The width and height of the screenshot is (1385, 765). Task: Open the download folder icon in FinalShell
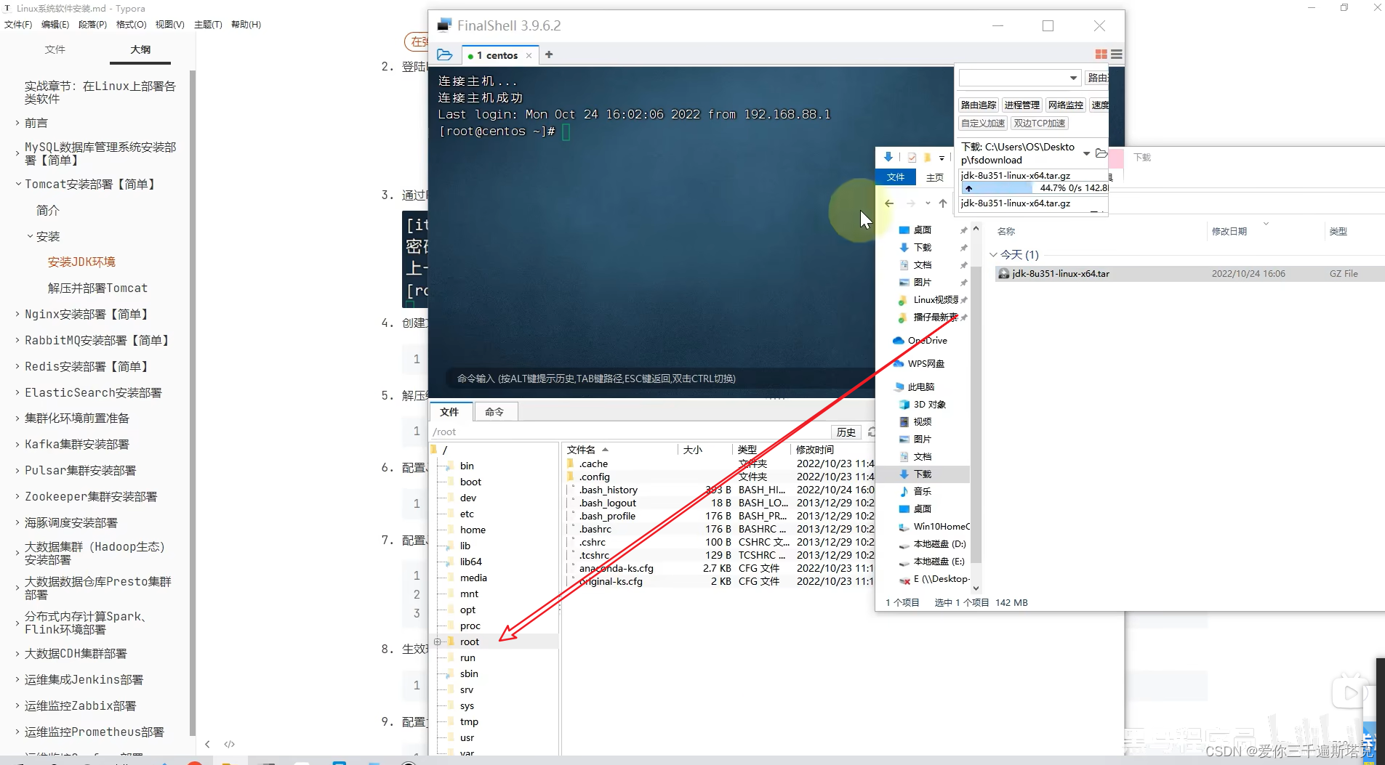(1101, 153)
